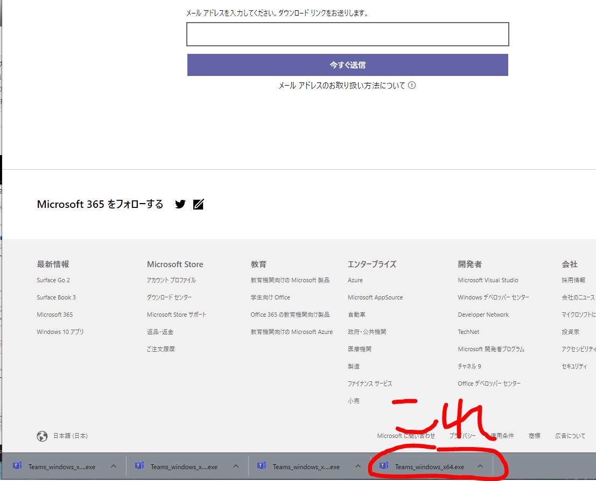Viewport: 596px width, 481px height.
Task: Open the 小売 link
Action: 354,401
